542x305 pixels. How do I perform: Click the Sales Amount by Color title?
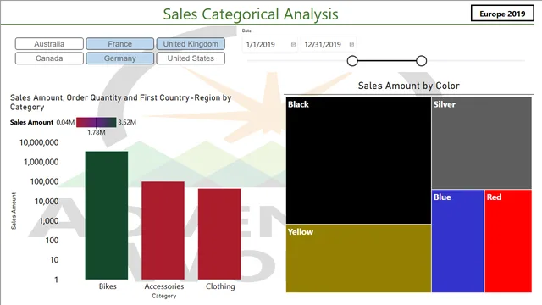pos(408,86)
